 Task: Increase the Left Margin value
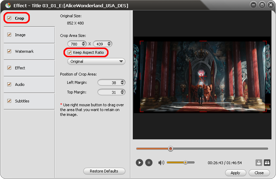click(122, 81)
